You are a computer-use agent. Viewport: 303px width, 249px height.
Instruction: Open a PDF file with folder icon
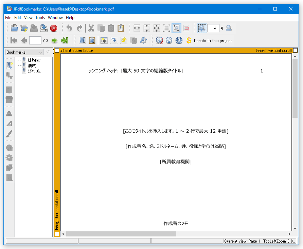coord(14,28)
